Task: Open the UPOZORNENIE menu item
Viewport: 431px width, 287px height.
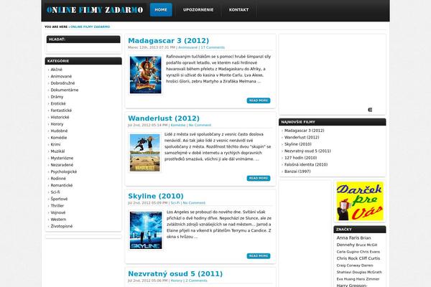Action: [x=198, y=10]
